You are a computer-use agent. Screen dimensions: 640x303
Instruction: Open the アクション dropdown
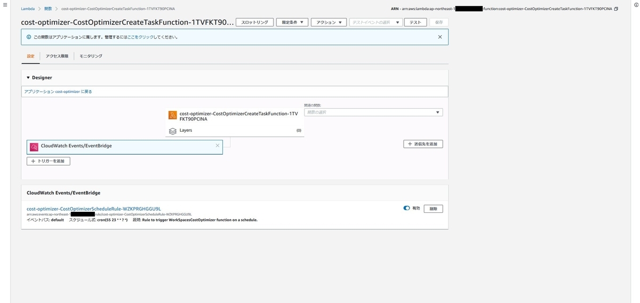pos(329,22)
